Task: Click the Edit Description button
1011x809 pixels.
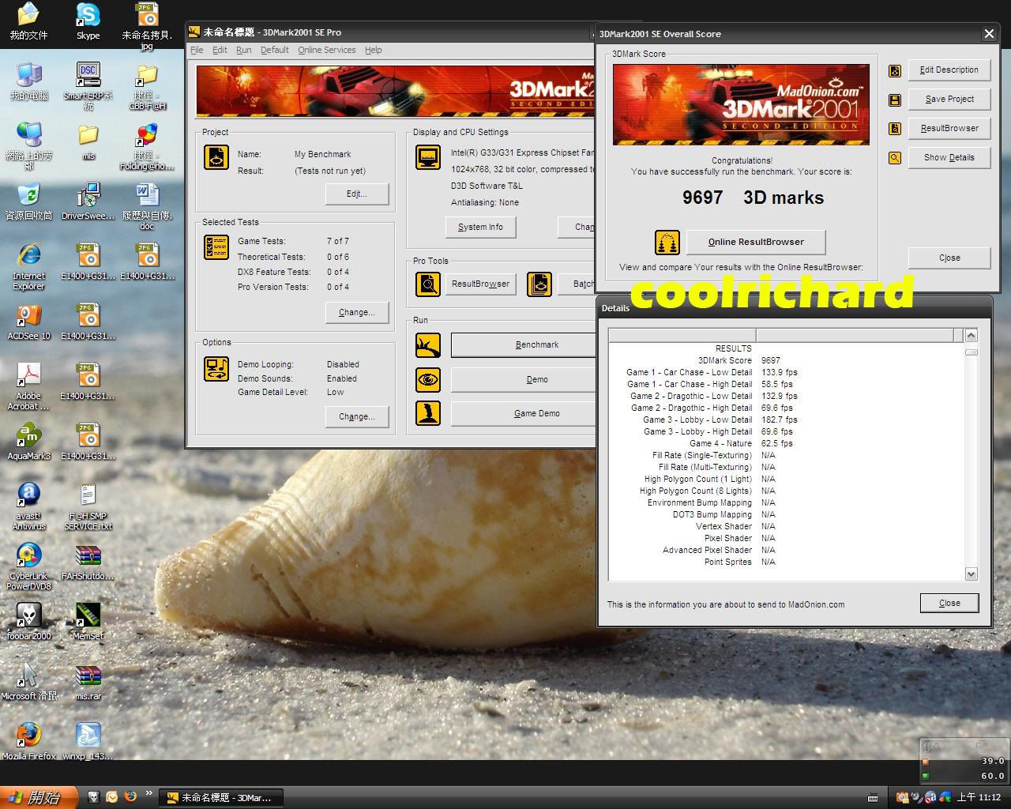Action: pyautogui.click(x=949, y=70)
